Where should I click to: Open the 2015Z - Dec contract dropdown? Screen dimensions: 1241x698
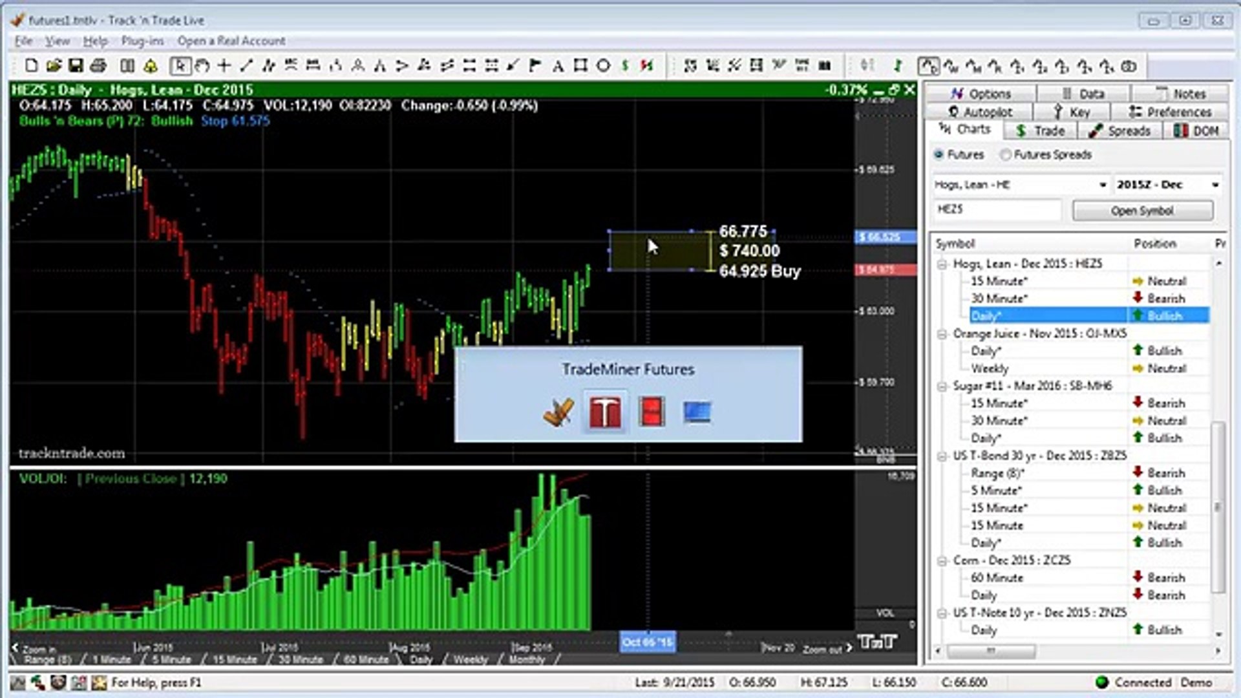(x=1216, y=184)
